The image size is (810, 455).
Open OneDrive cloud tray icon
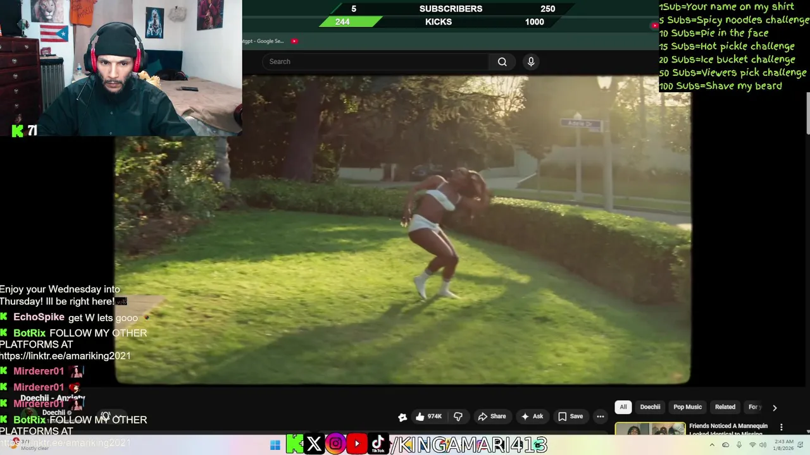coord(725,445)
